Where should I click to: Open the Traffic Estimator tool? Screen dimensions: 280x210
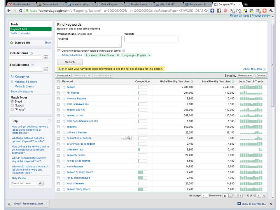tap(20, 33)
